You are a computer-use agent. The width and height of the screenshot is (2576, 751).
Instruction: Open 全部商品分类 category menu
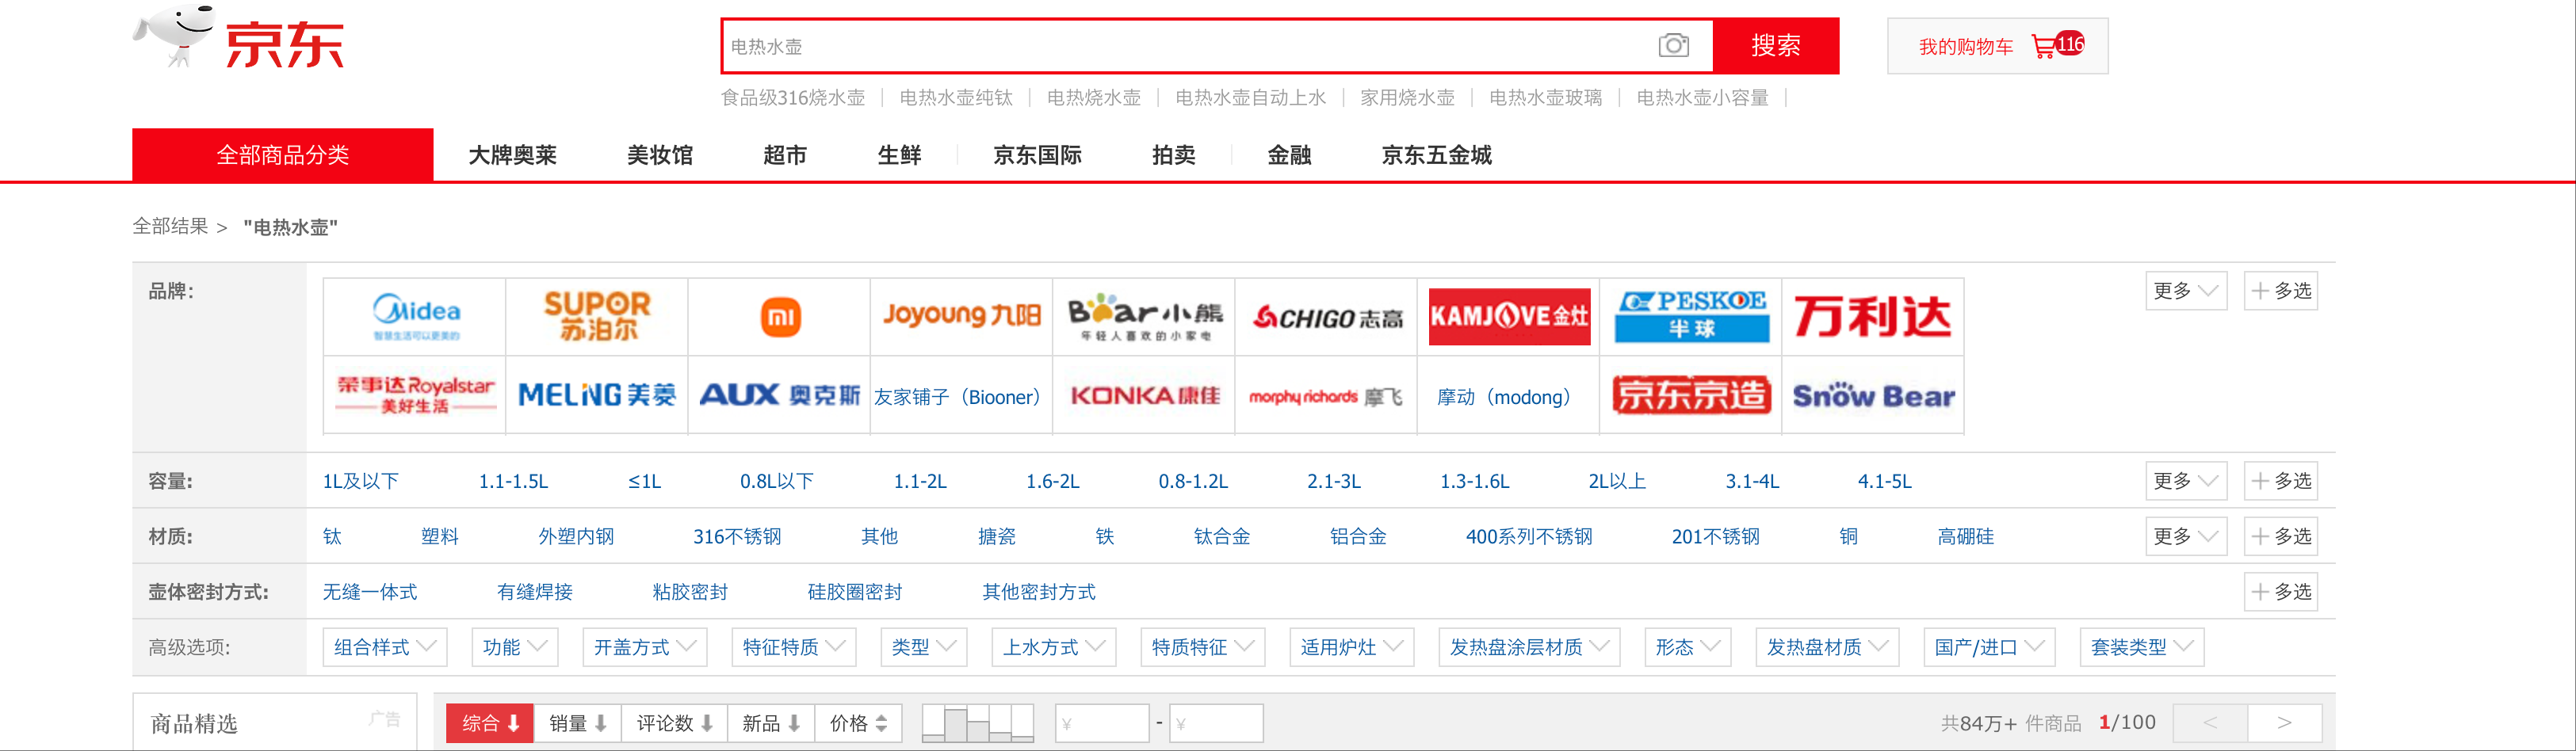(x=283, y=155)
